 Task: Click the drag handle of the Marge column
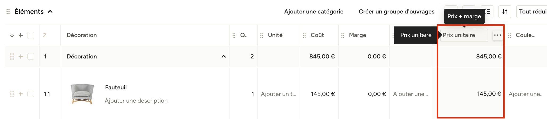(343, 35)
